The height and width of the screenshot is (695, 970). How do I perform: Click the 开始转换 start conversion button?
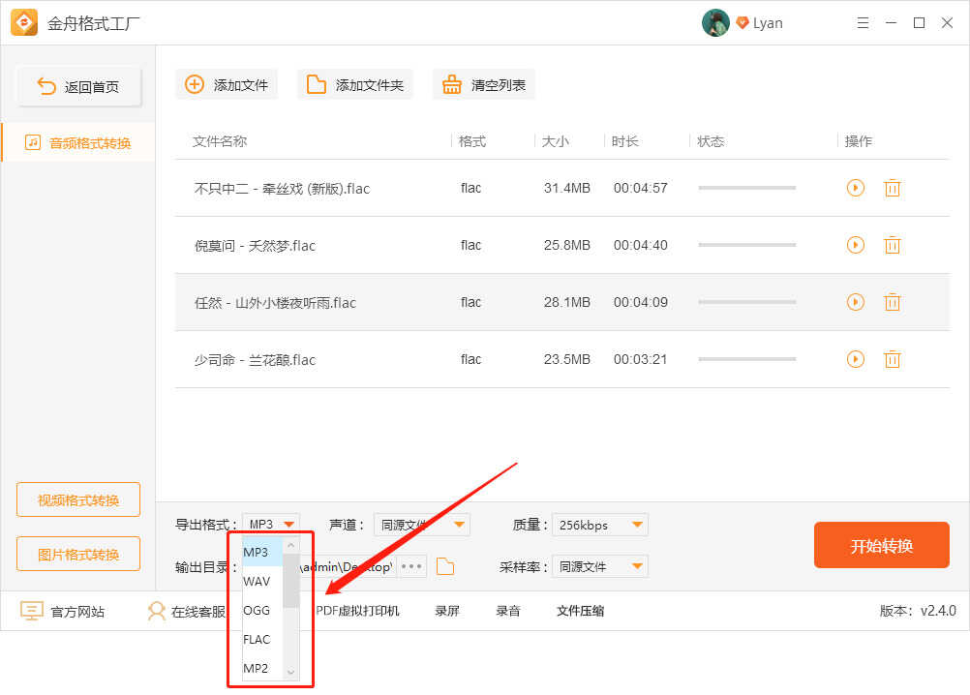881,545
